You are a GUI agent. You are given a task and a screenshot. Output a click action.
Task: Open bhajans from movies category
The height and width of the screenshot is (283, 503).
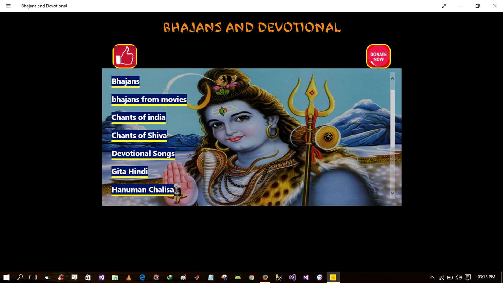coord(149,100)
